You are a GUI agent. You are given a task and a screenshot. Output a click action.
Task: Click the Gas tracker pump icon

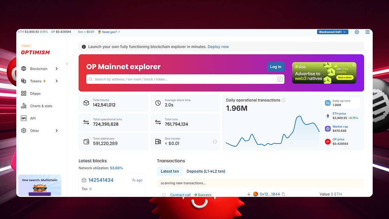(158, 142)
